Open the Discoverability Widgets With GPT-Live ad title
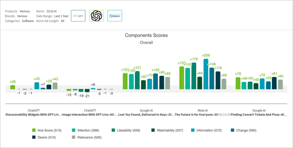This screenshot has width=293, height=148. (x=34, y=115)
